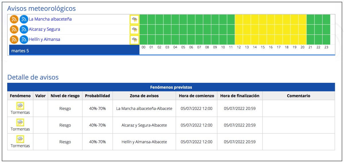344x163 pixels.
Task: Click orange RSS icon for La Mancha albaceteña
Action: point(14,19)
